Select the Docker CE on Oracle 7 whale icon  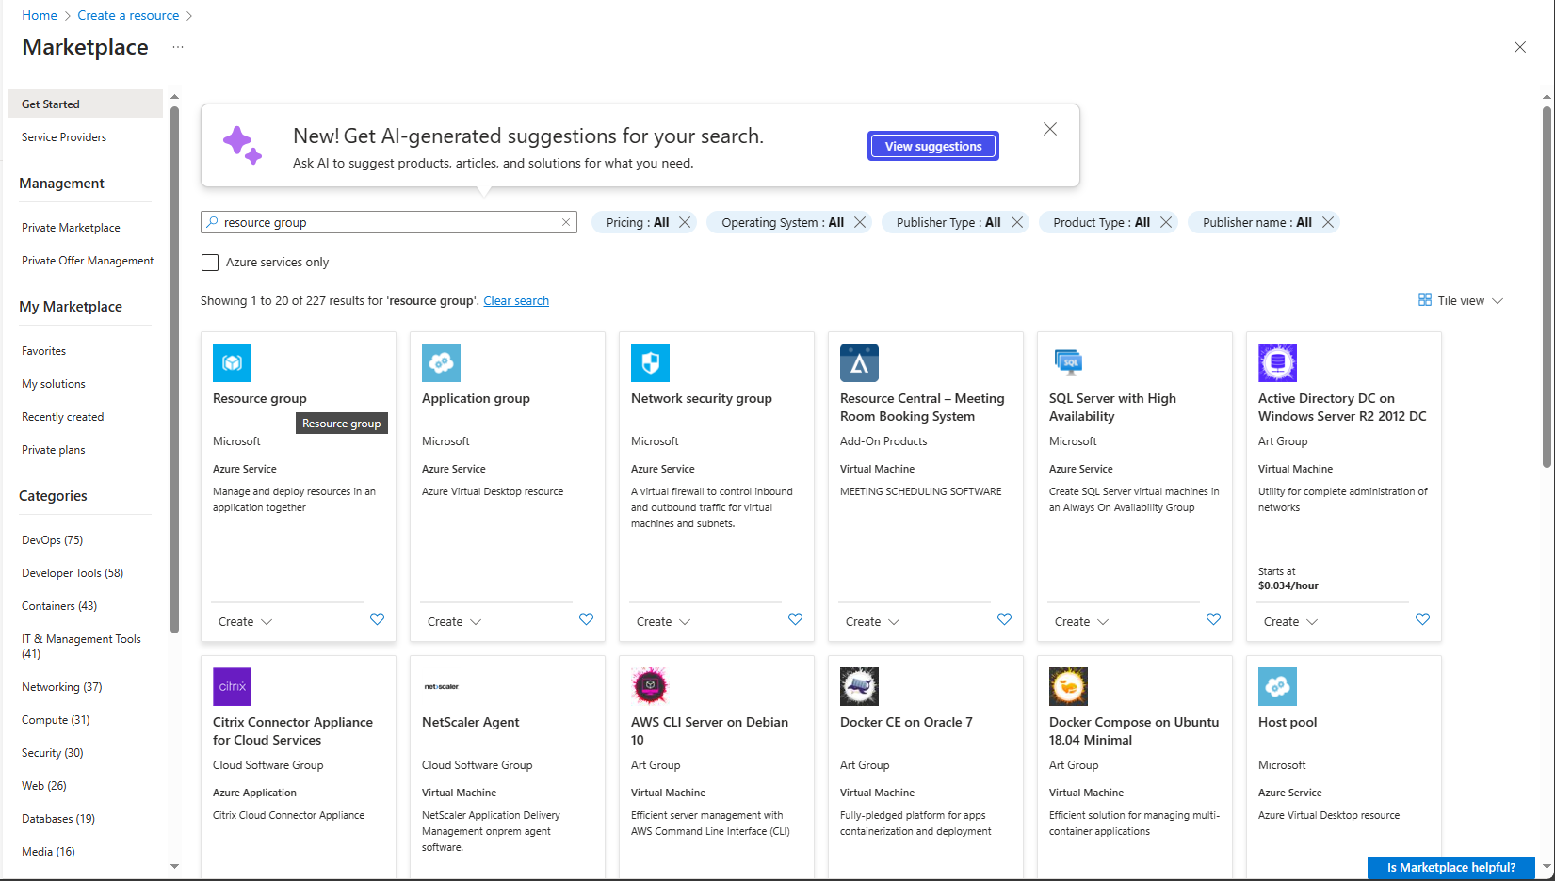coord(859,686)
